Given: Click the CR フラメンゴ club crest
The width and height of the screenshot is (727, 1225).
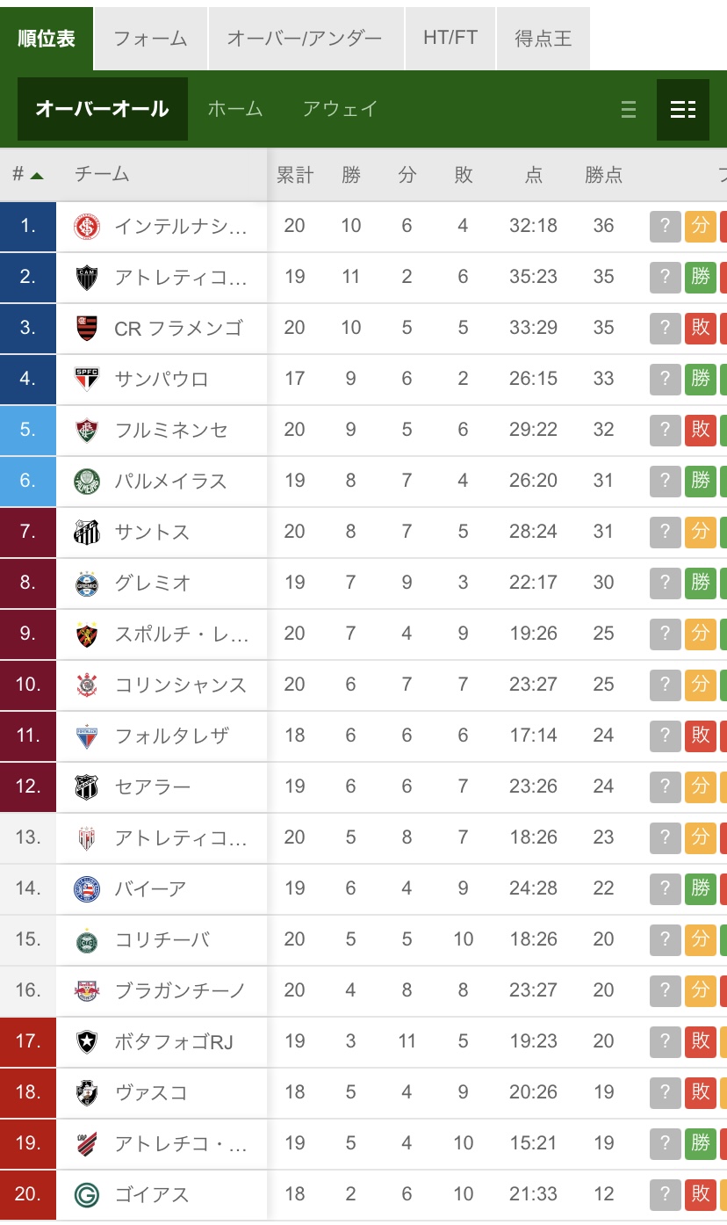Looking at the screenshot, I should [87, 329].
